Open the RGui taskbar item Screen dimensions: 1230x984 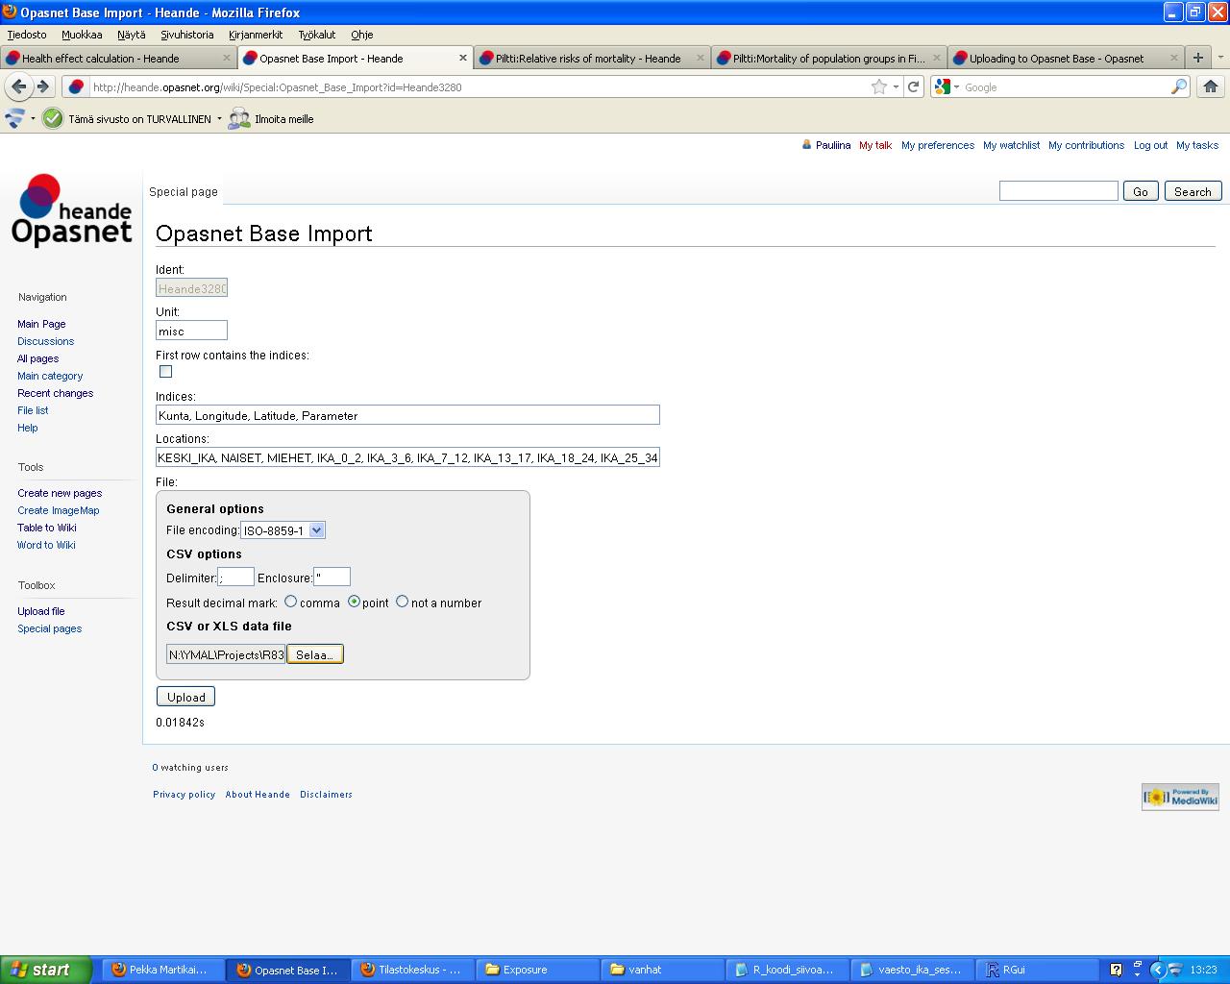tap(1038, 970)
